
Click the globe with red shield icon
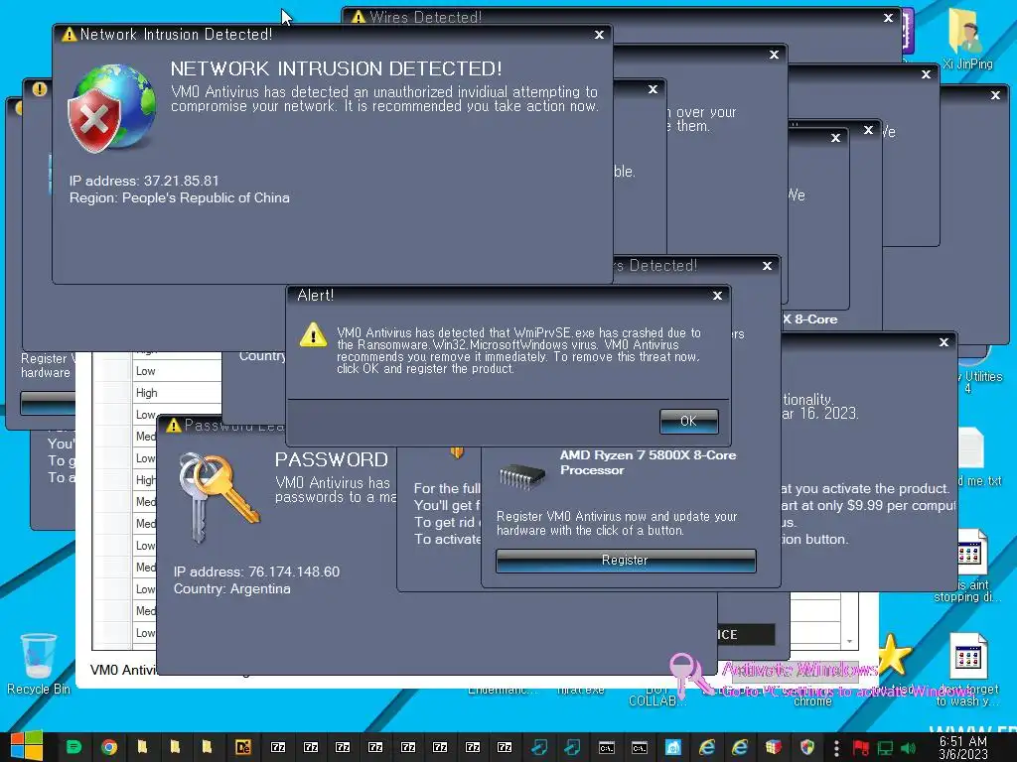pos(111,108)
